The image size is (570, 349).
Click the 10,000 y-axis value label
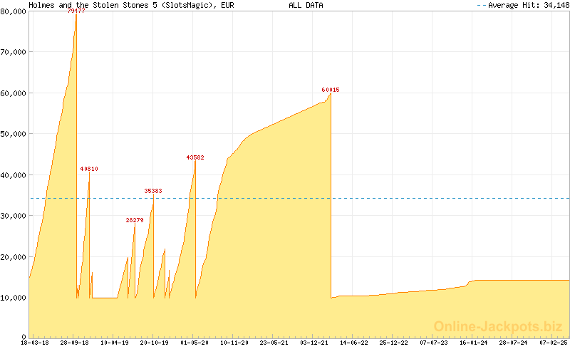tap(14, 298)
